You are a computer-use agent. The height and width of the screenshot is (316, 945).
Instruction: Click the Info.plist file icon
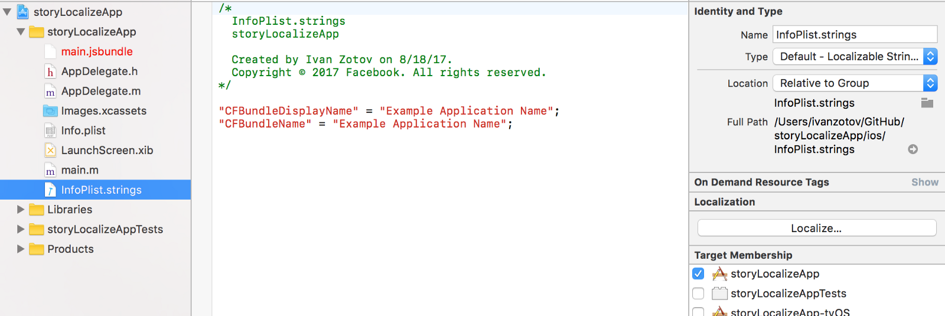point(51,131)
